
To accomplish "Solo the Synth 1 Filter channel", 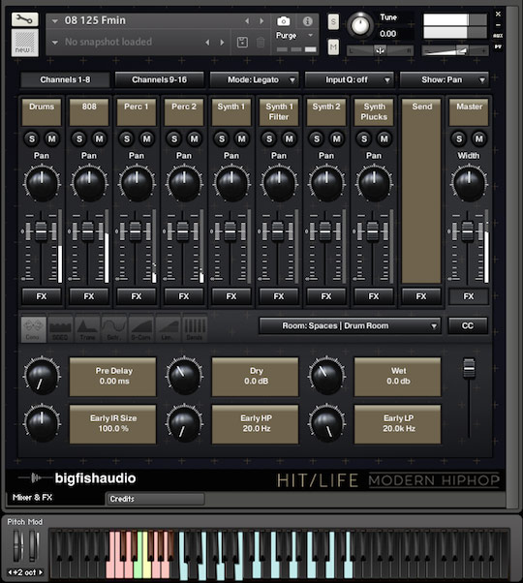I will (x=269, y=139).
